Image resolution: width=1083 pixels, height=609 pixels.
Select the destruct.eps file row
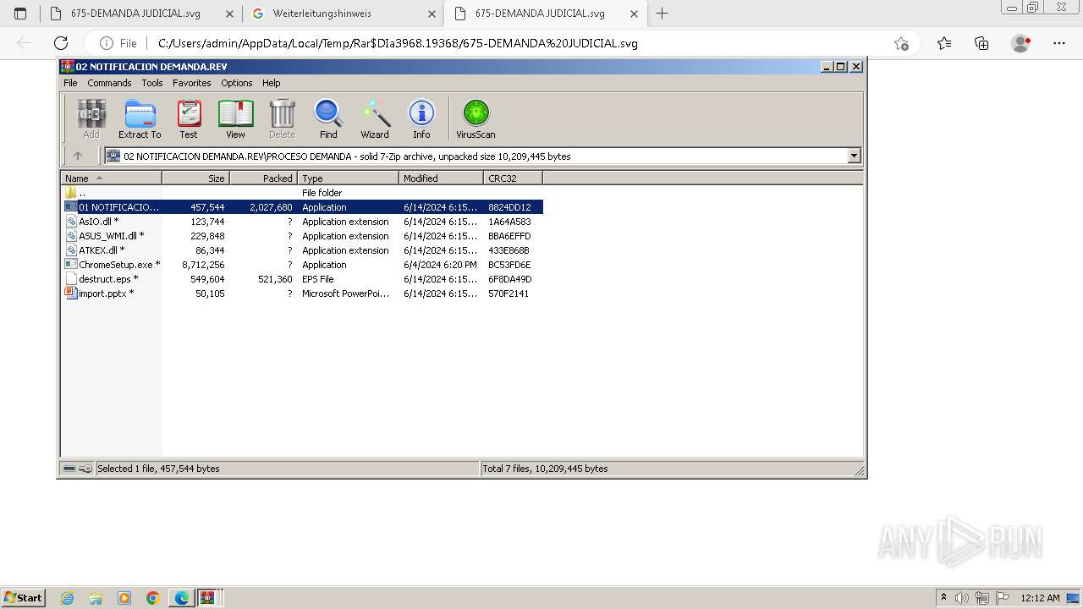[302, 279]
